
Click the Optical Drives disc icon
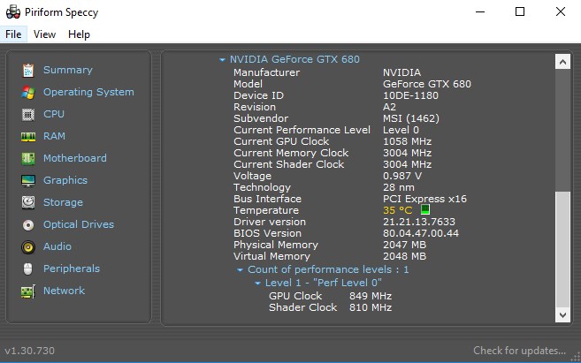28,224
